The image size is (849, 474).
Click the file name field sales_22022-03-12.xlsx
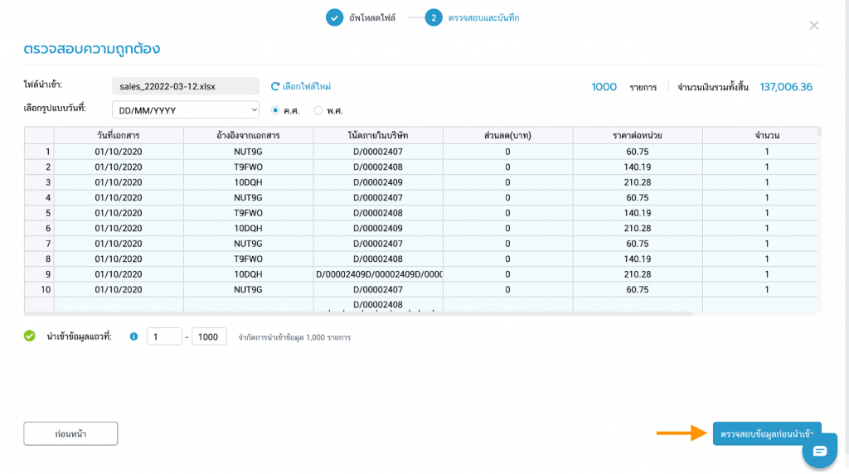186,86
